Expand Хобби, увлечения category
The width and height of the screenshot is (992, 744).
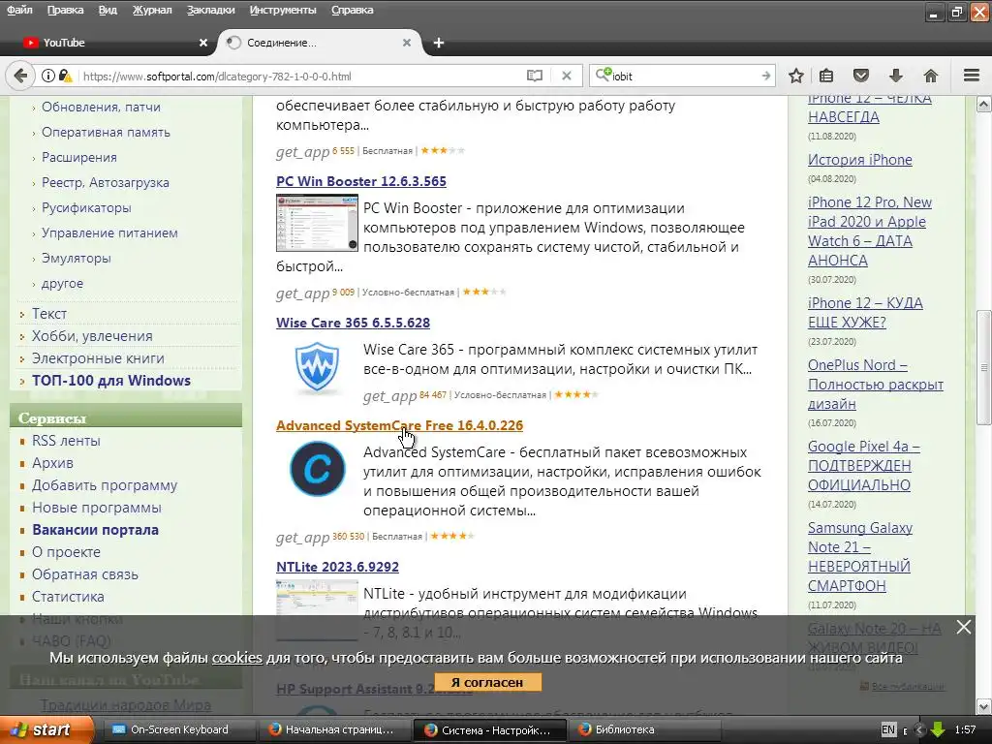click(92, 336)
